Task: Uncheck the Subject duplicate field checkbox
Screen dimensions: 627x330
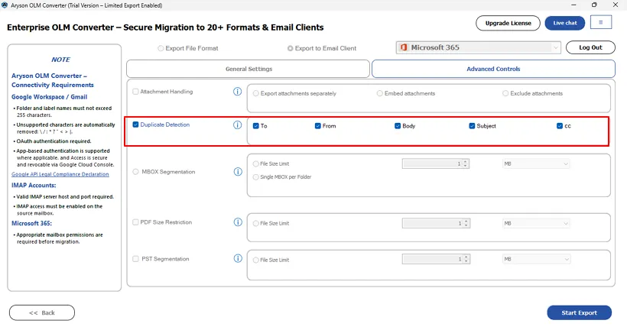Action: coord(472,126)
